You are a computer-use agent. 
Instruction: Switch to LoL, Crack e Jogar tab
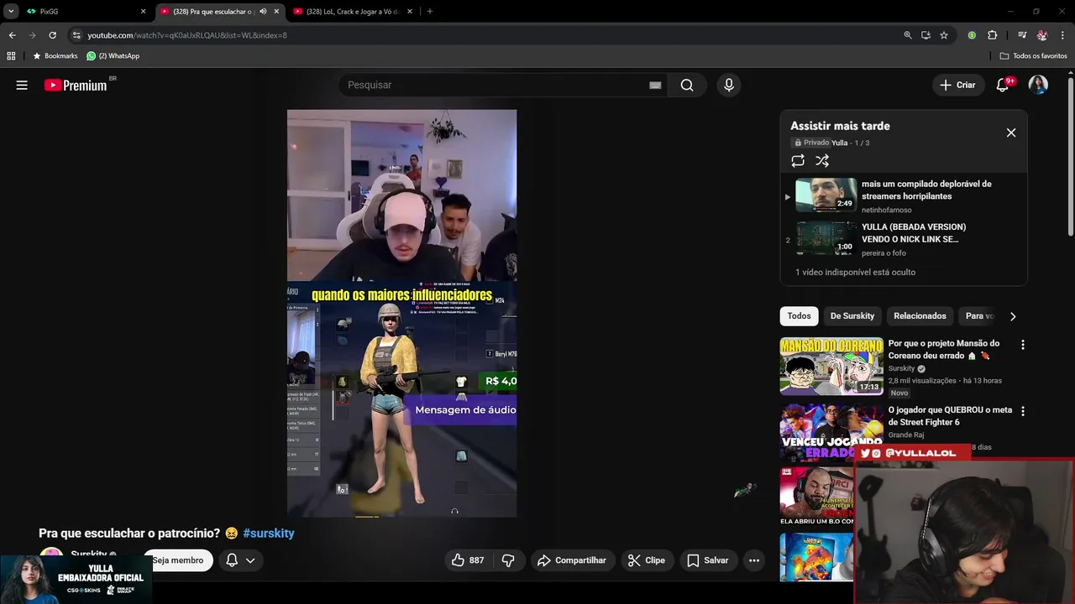tap(353, 12)
